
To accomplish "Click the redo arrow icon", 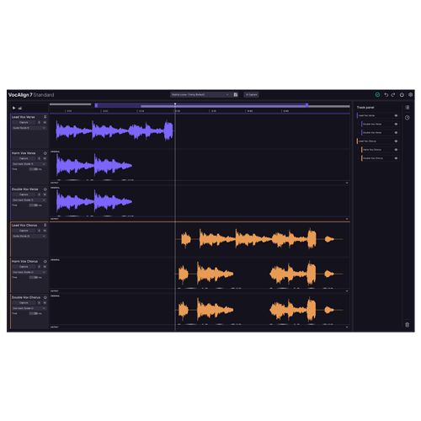I will tap(393, 95).
